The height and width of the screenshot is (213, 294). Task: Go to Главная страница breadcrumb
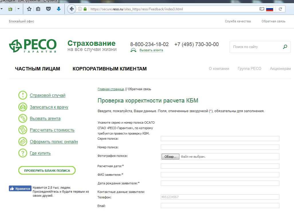[111, 89]
